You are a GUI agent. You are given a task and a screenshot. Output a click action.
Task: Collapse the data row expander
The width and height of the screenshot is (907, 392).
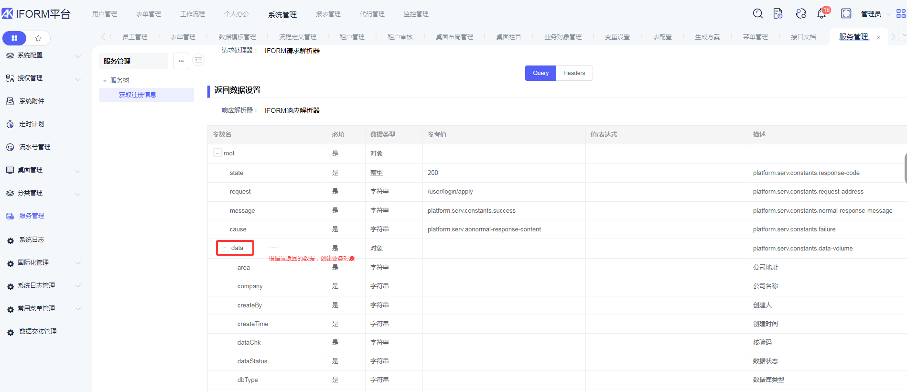[x=225, y=248]
